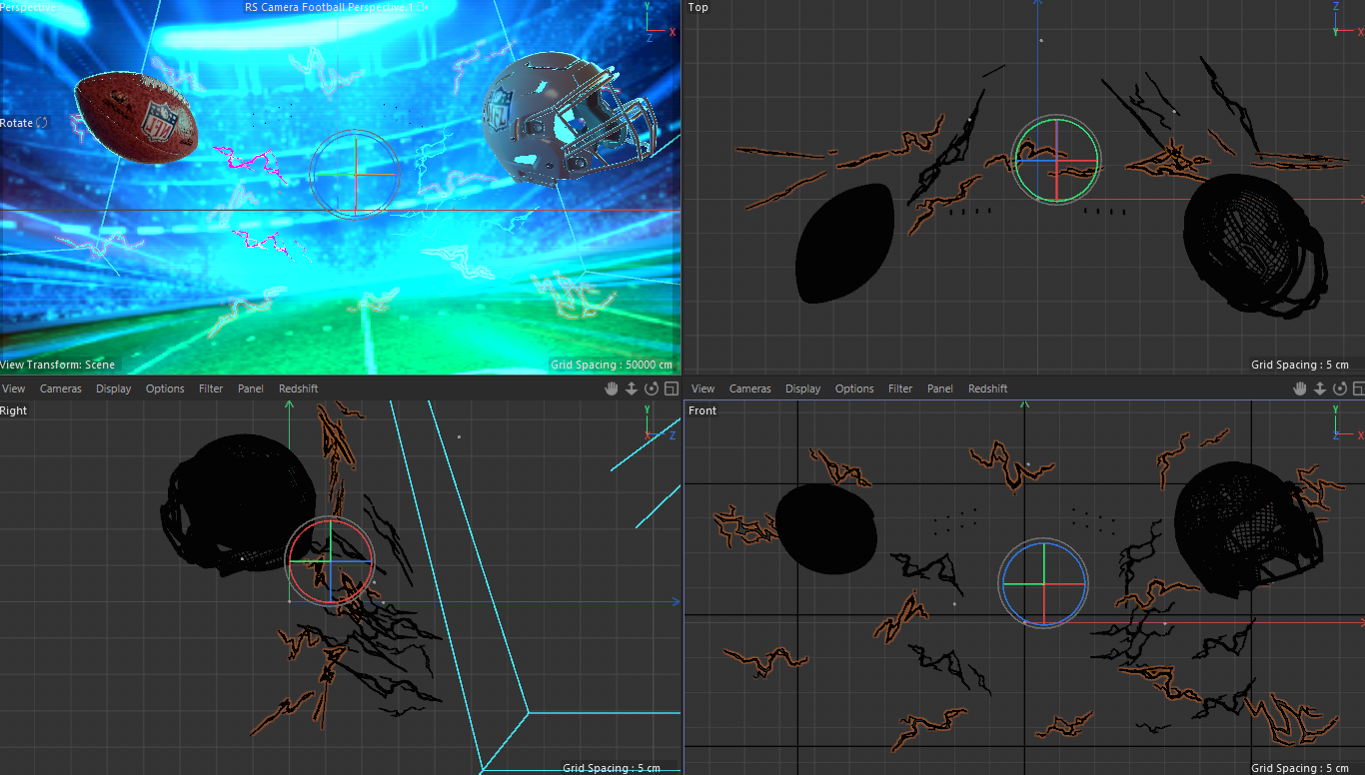Click the dolly arrows icon in Front viewport
The width and height of the screenshot is (1365, 775).
pyautogui.click(x=1319, y=388)
